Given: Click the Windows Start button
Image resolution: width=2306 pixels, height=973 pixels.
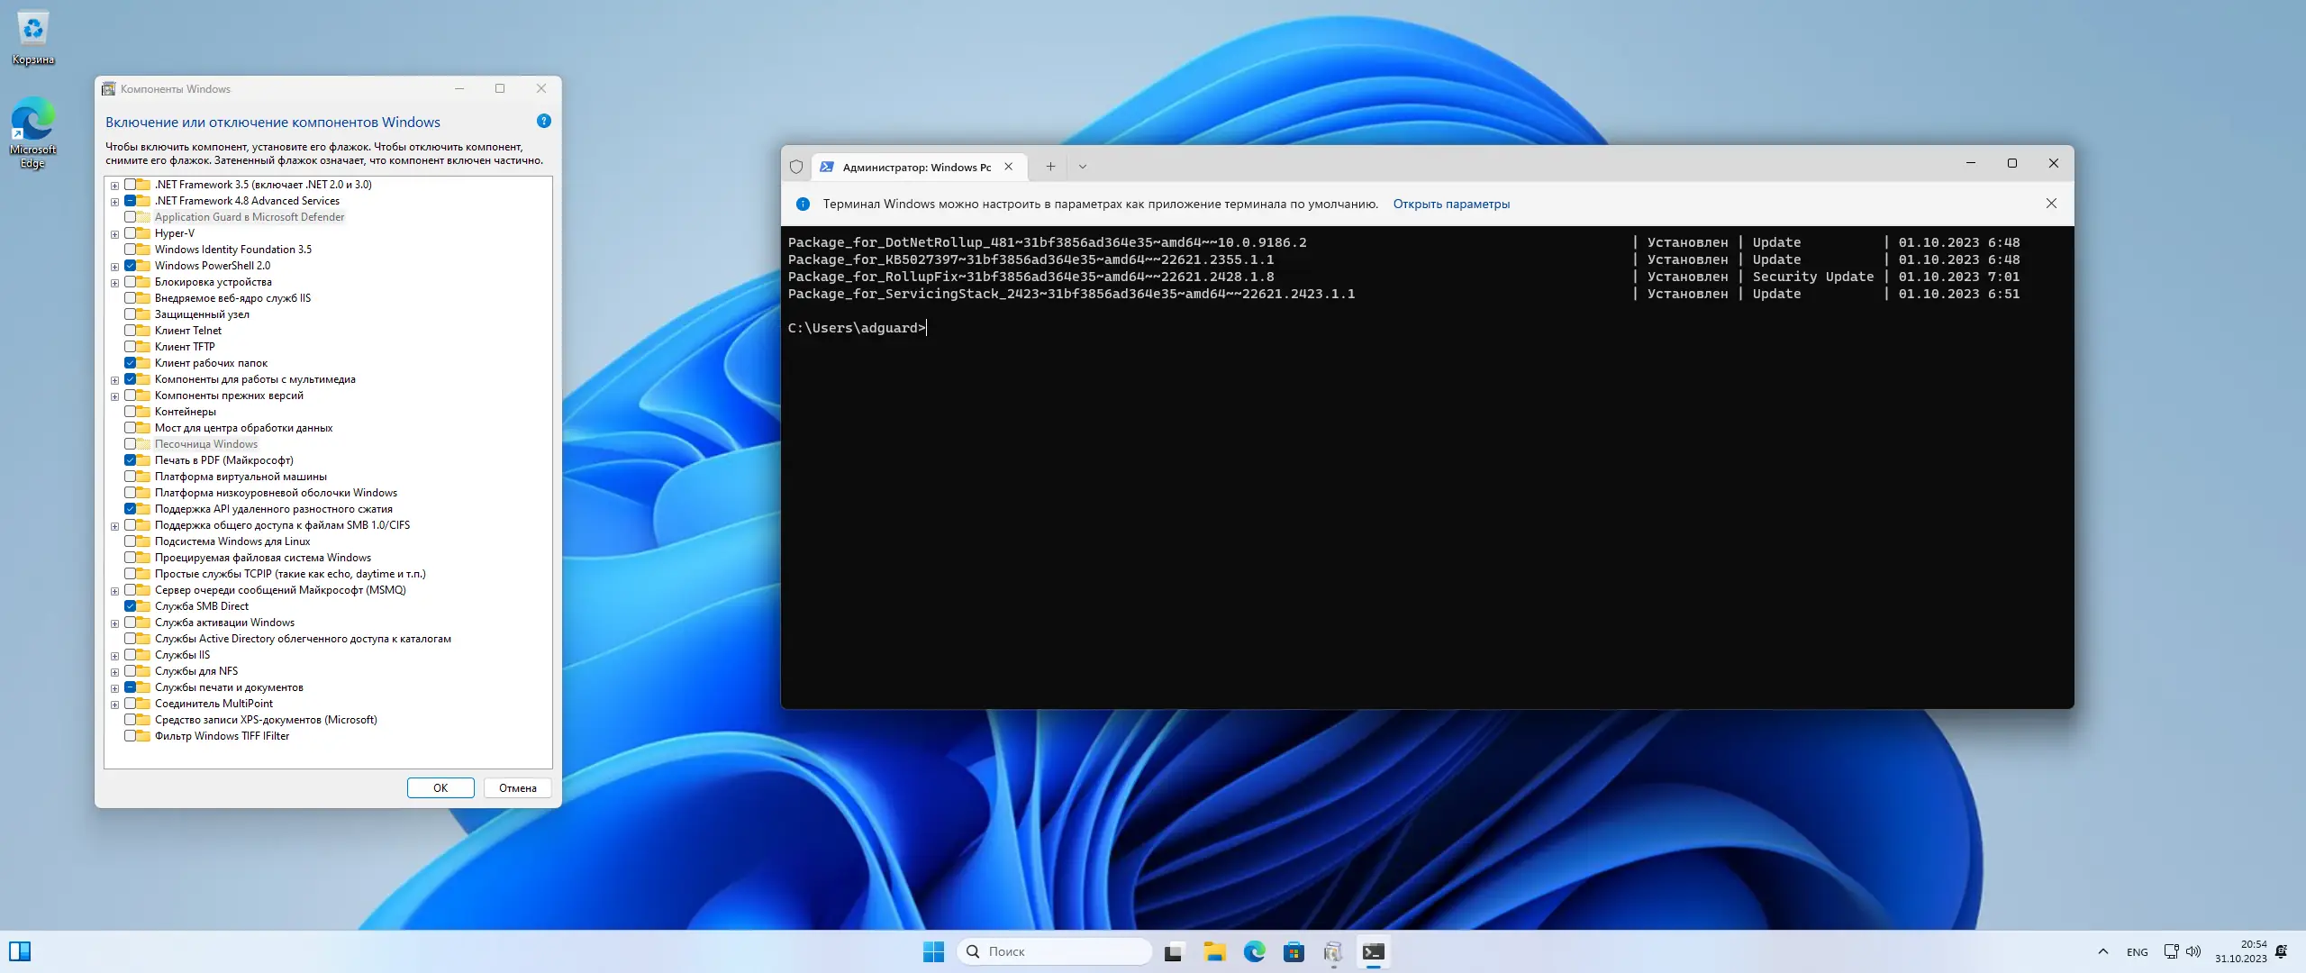Looking at the screenshot, I should click(933, 951).
